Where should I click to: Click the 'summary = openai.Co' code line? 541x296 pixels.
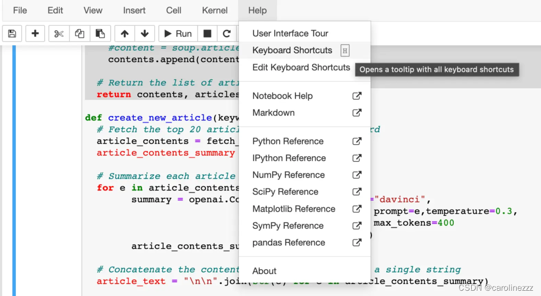185,199
